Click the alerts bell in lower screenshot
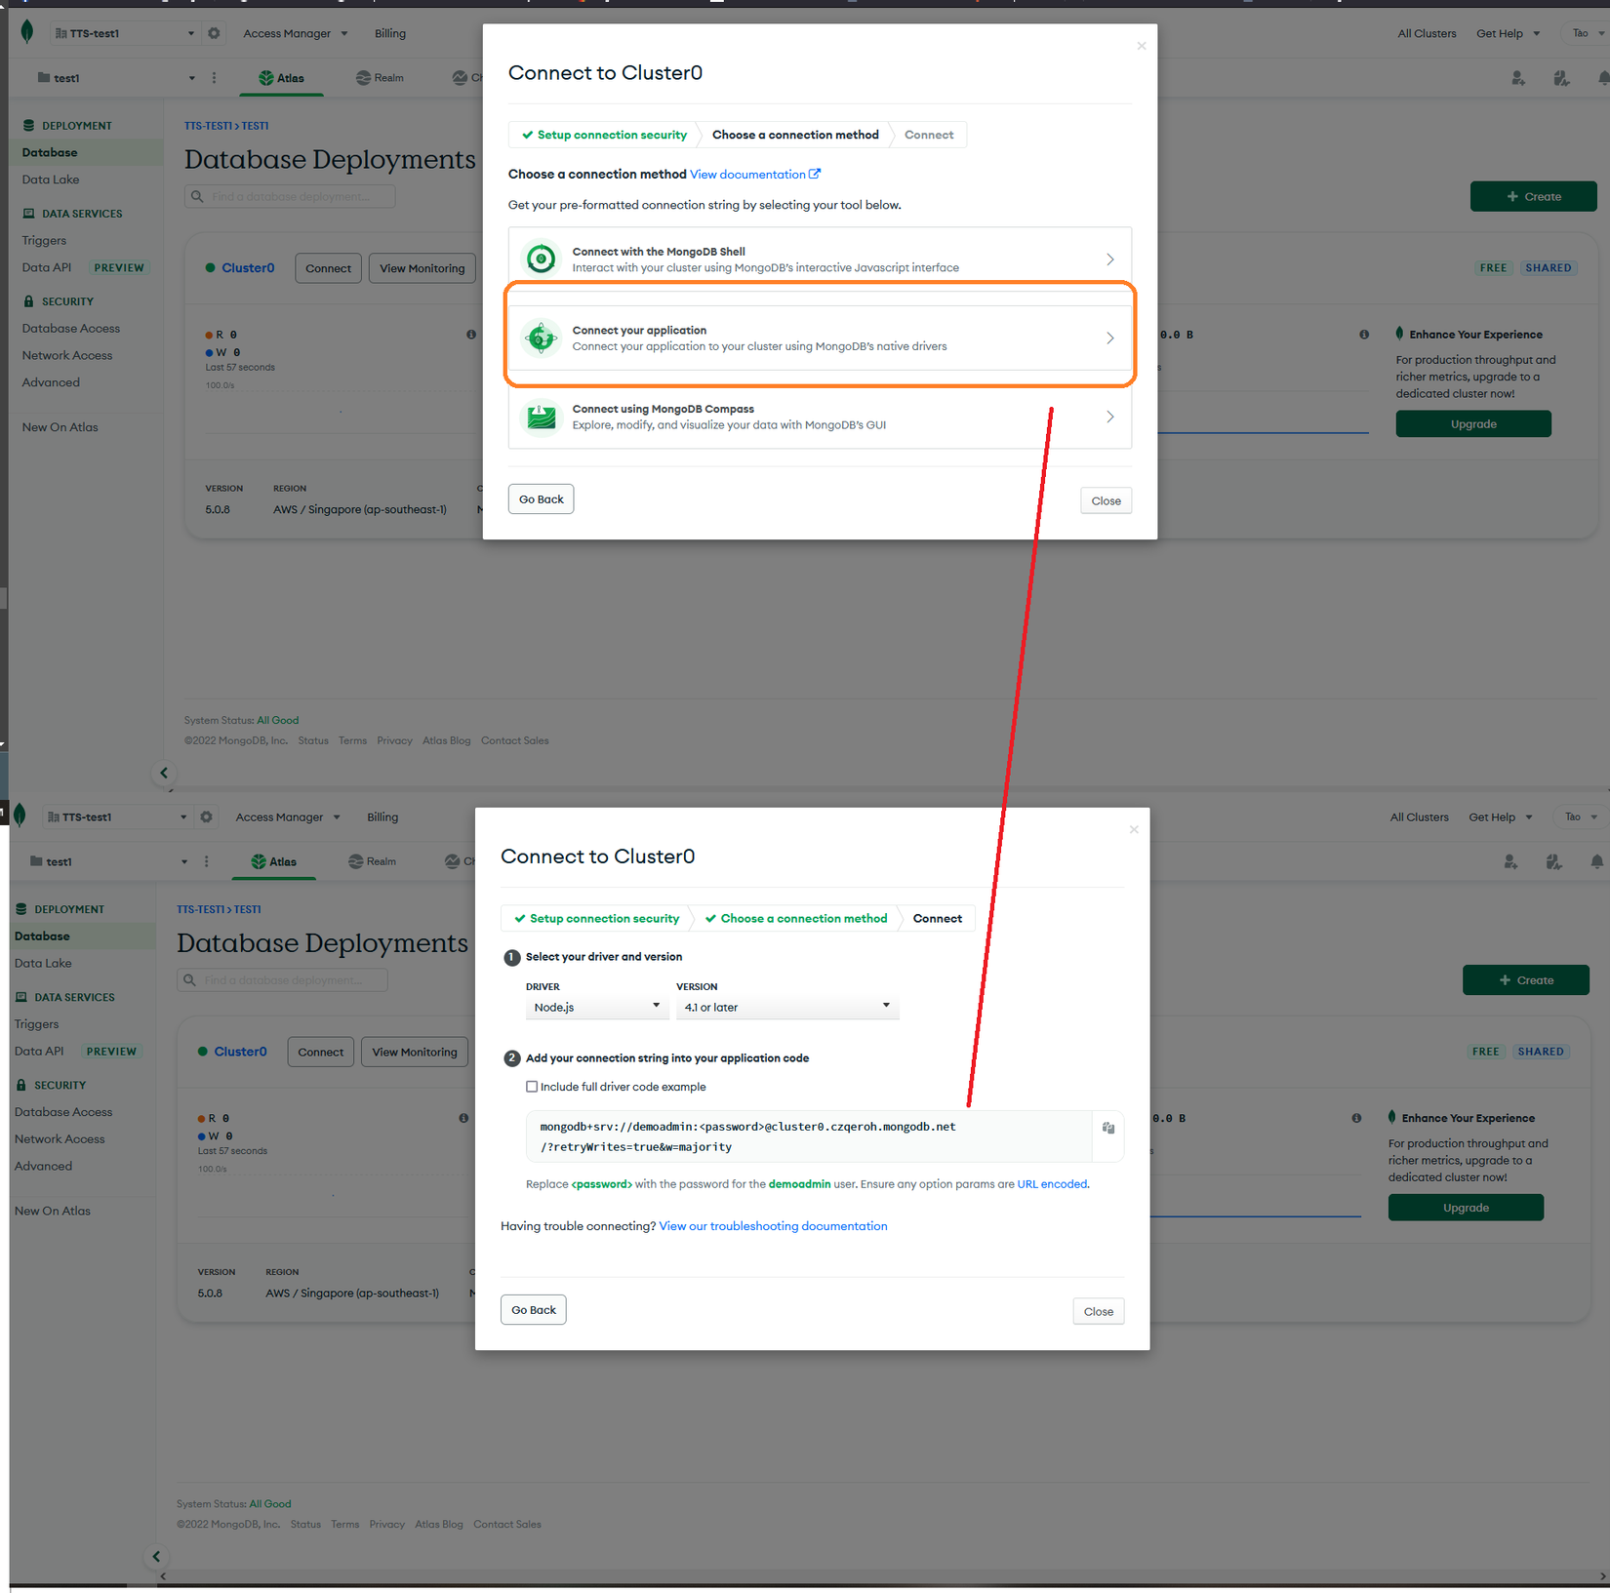The image size is (1610, 1593). click(1596, 861)
